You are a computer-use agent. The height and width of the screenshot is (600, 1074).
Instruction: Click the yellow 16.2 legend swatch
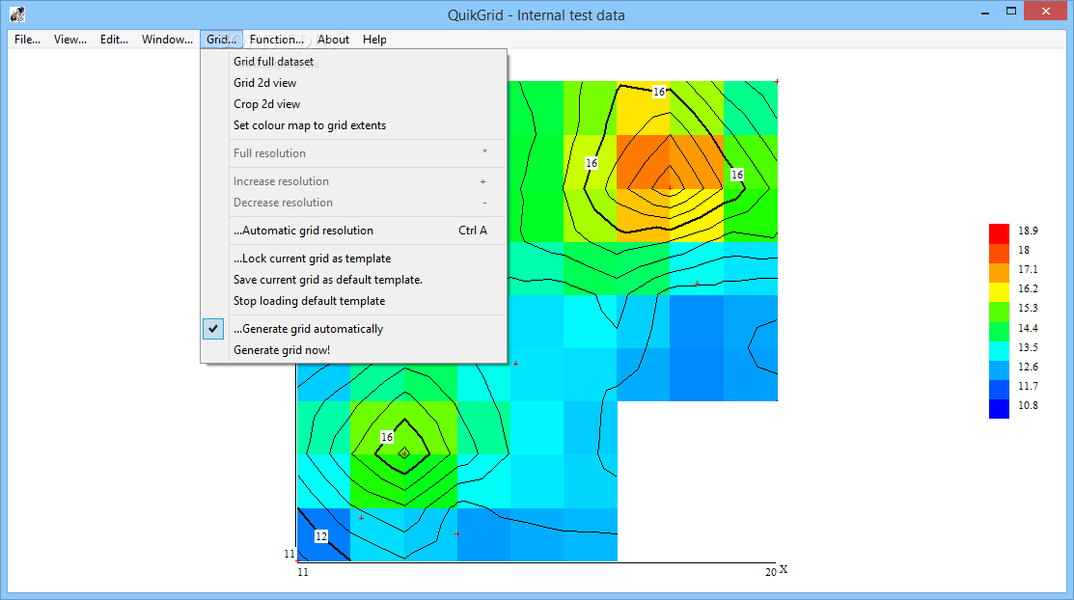999,292
